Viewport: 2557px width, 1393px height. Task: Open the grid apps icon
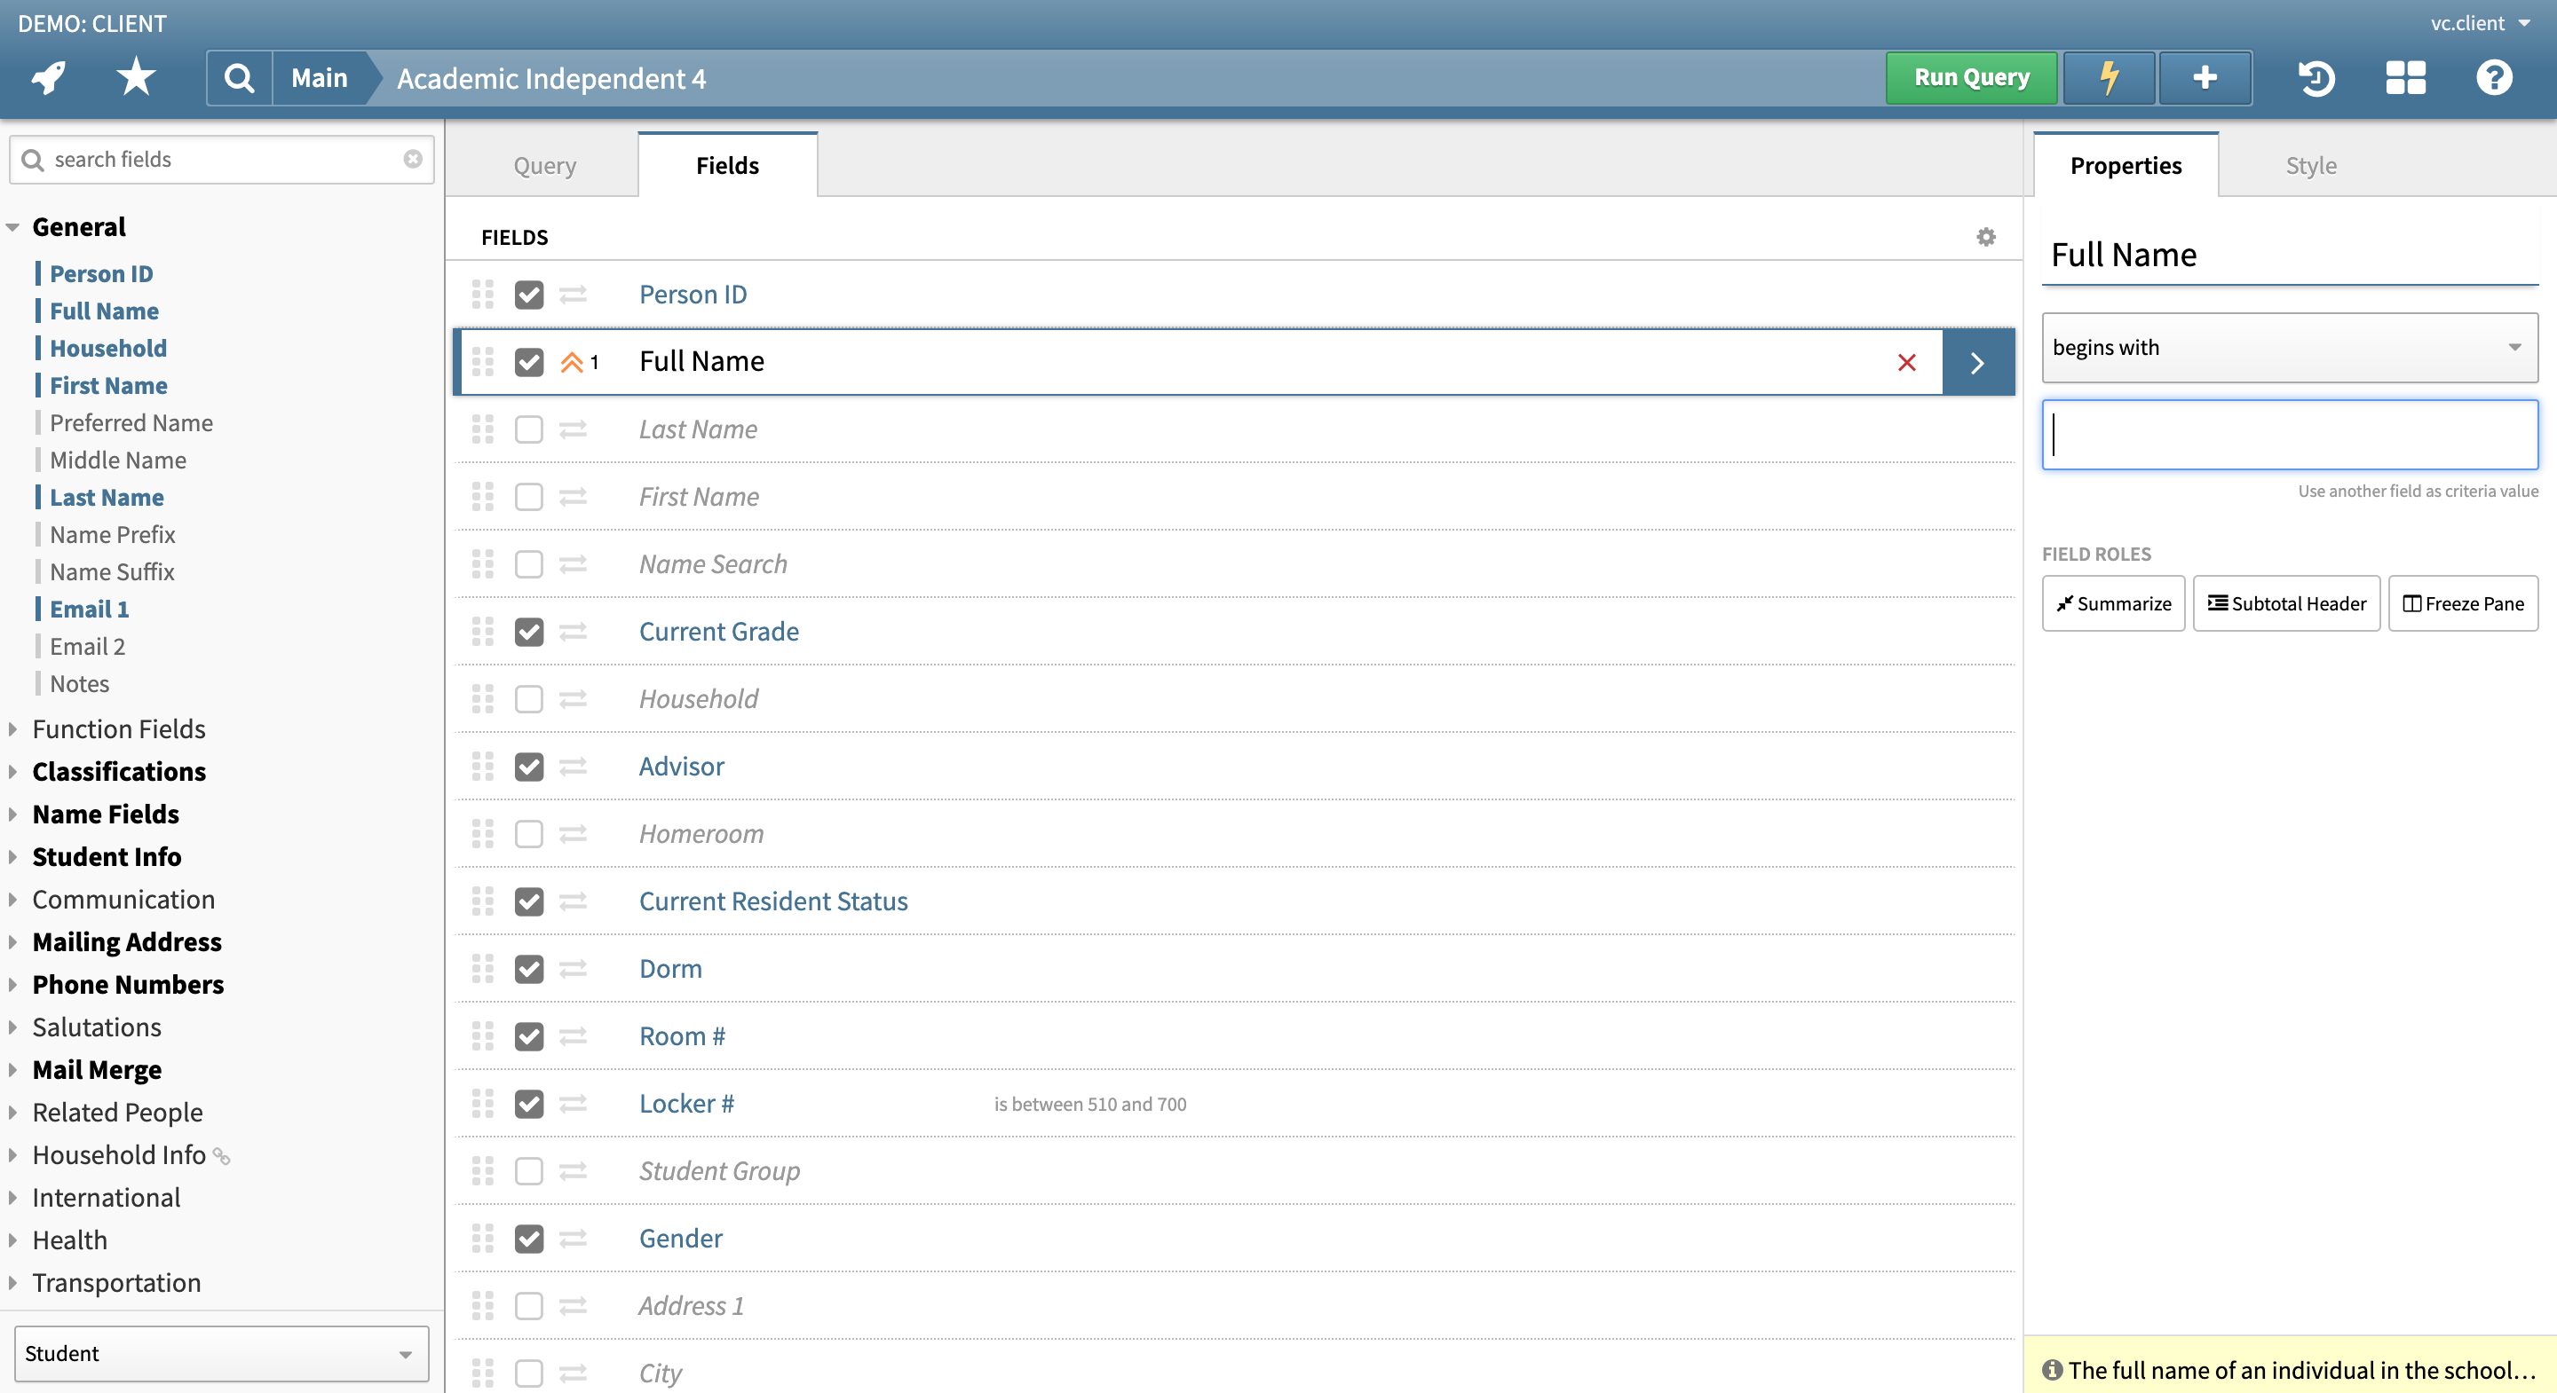click(x=2405, y=77)
